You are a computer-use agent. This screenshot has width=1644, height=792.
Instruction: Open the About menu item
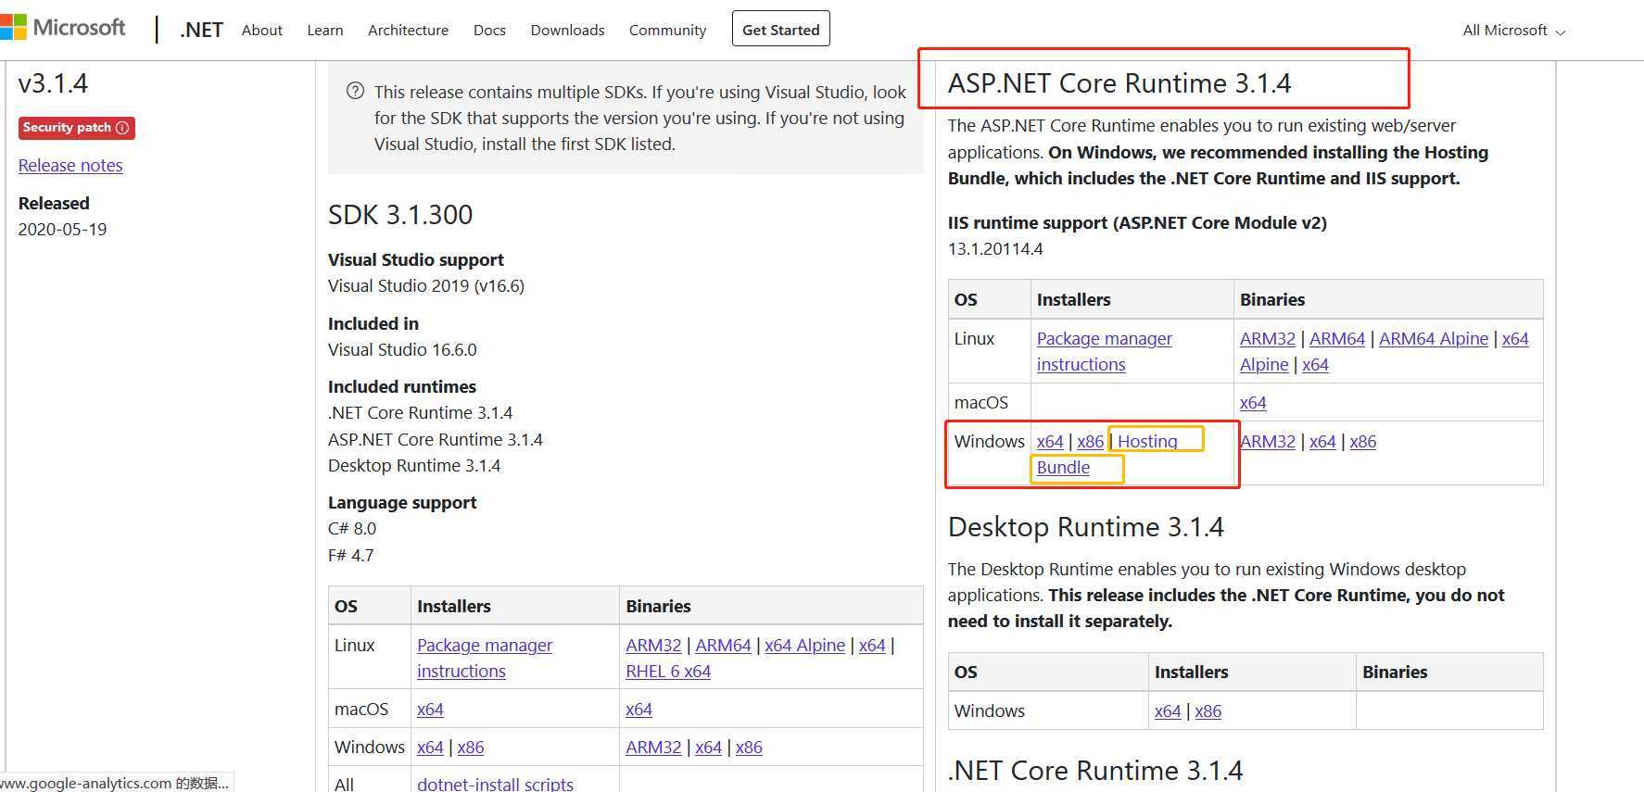[262, 31]
